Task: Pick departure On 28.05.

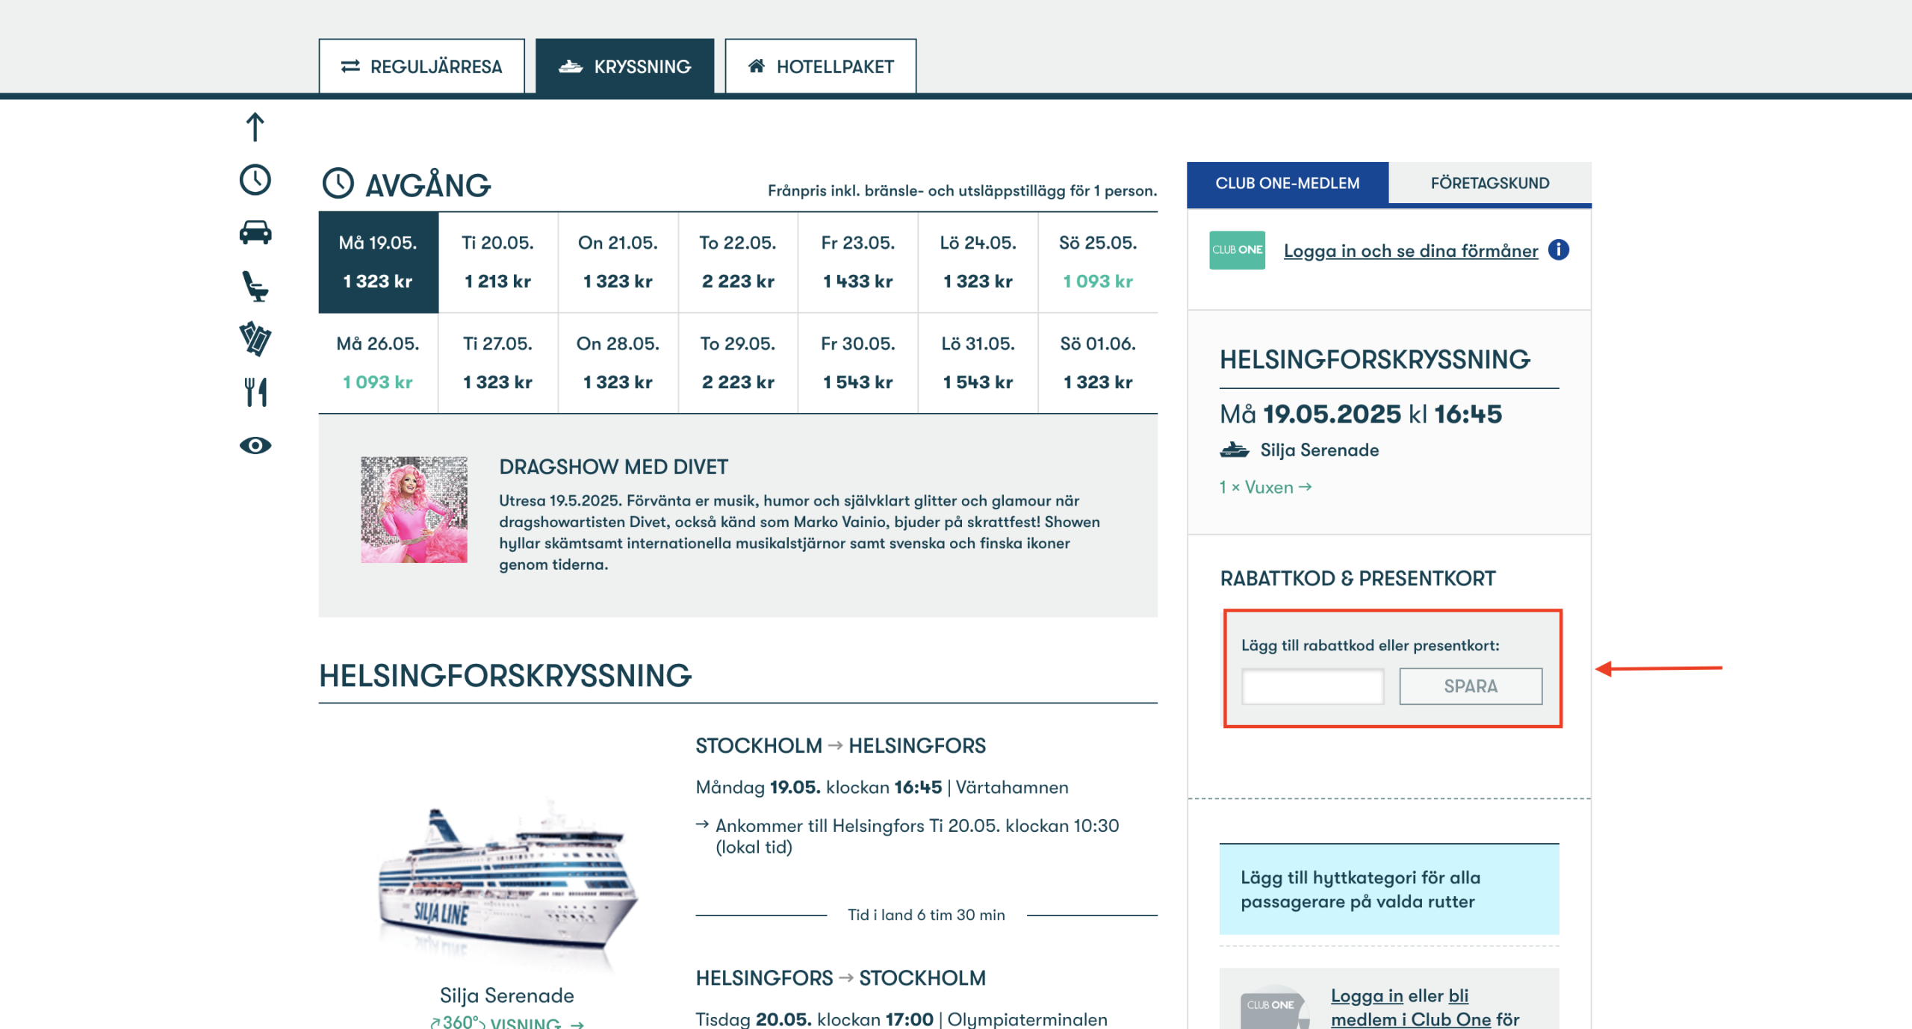Action: tap(618, 363)
